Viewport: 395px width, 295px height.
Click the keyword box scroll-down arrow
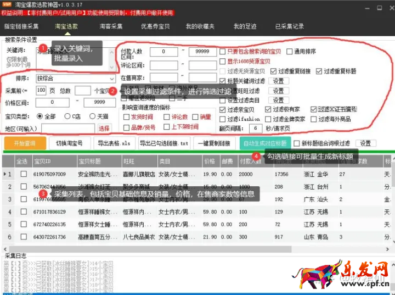pyautogui.click(x=112, y=68)
